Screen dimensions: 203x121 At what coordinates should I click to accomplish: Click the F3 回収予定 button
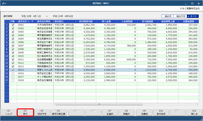(42, 112)
